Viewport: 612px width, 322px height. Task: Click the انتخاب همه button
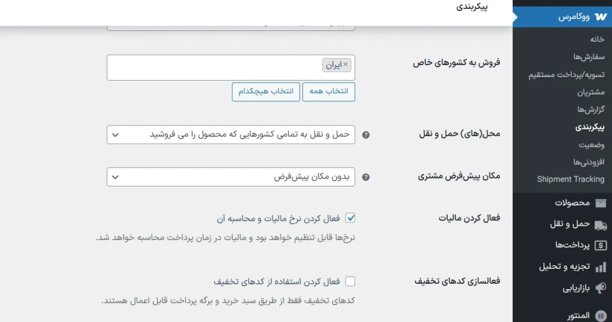point(329,92)
